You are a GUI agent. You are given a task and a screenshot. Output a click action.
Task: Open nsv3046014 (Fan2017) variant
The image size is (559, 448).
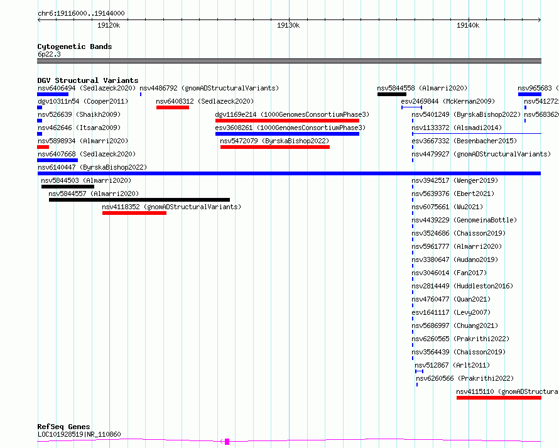pos(449,273)
